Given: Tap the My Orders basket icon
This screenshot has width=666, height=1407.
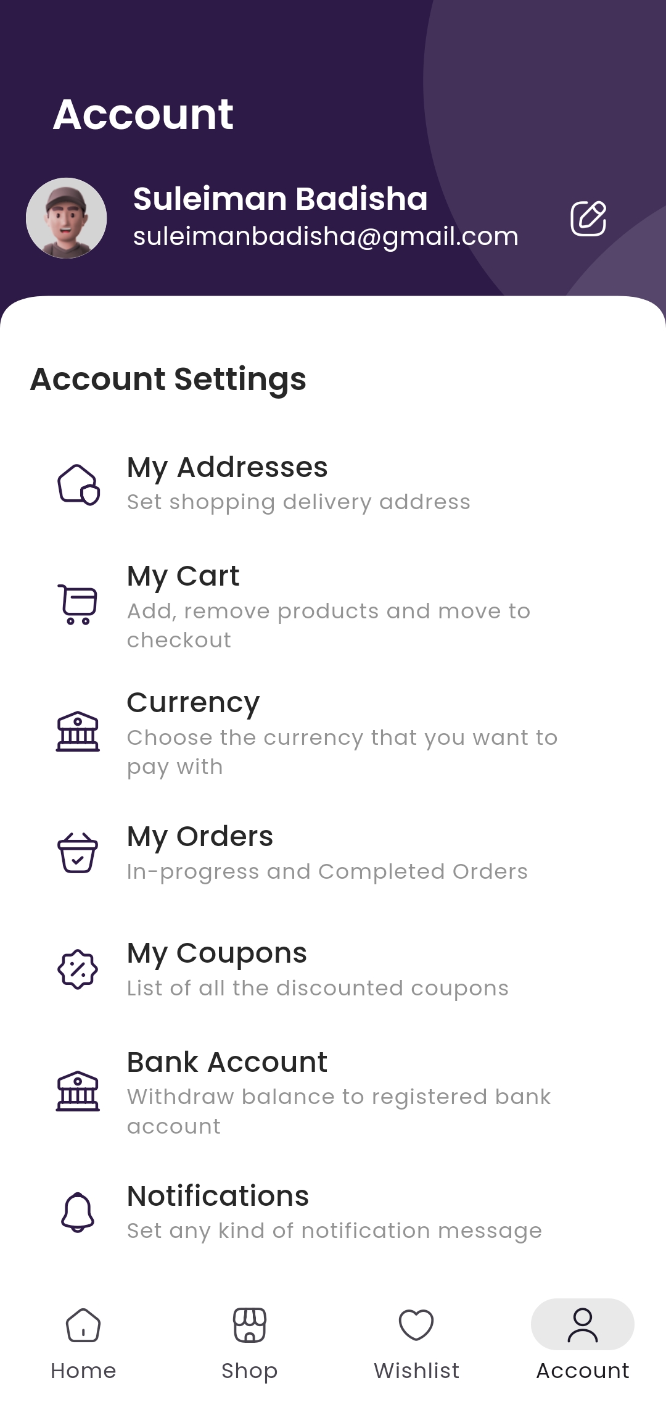Looking at the screenshot, I should tap(78, 853).
